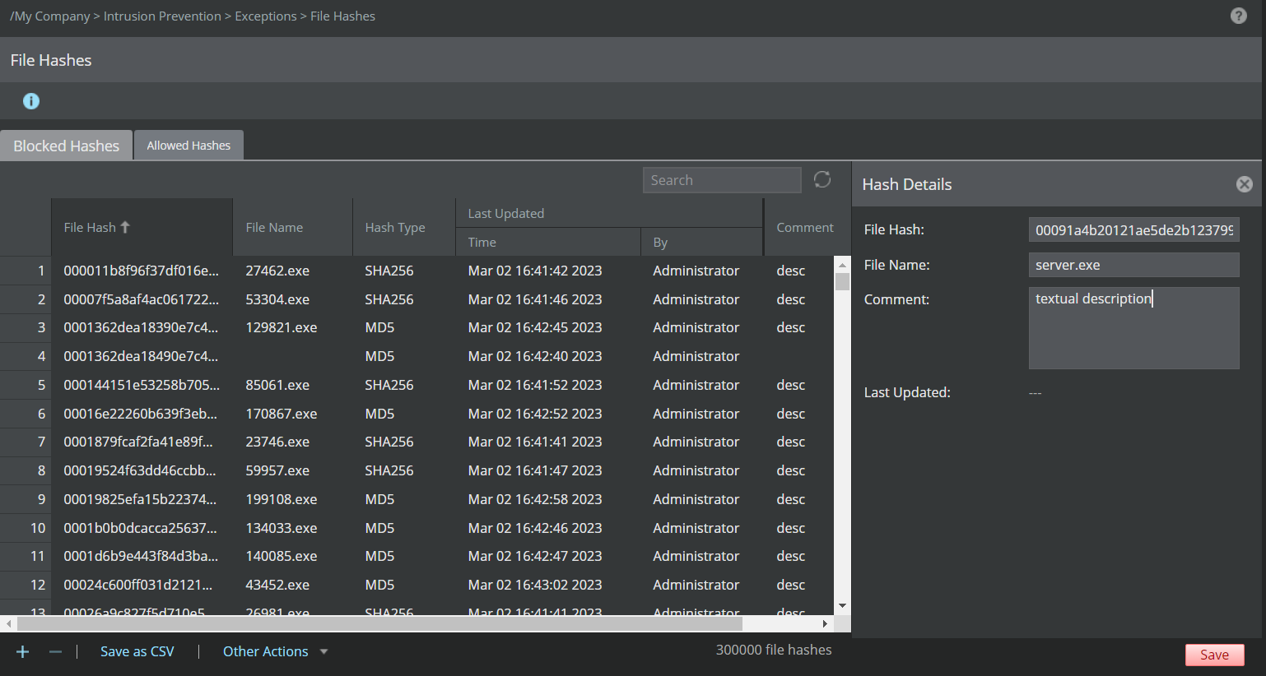Switch to Allowed Hashes tab
The height and width of the screenshot is (676, 1266).
pyautogui.click(x=189, y=146)
